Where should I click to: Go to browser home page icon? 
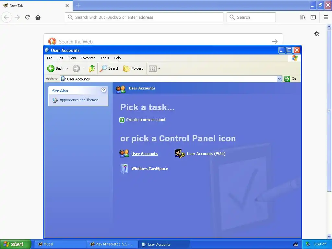click(38, 17)
